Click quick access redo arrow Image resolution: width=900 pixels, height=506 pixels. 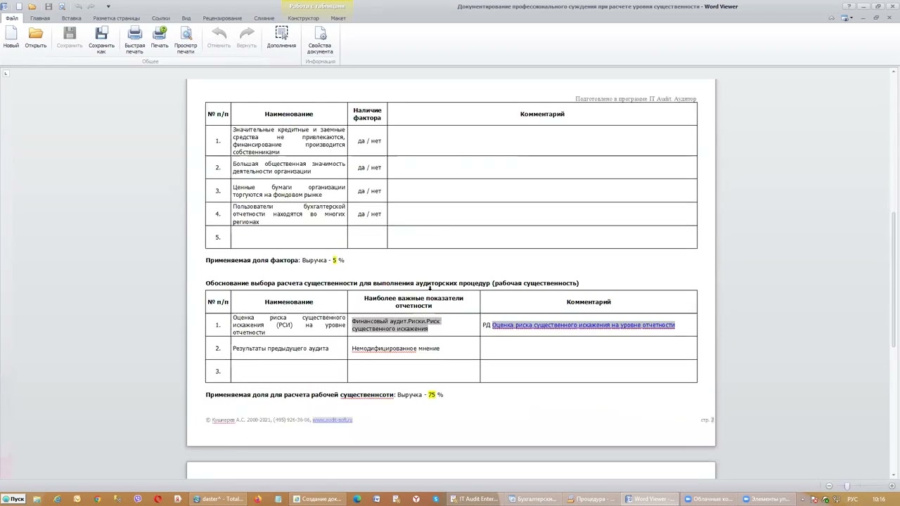(x=92, y=6)
